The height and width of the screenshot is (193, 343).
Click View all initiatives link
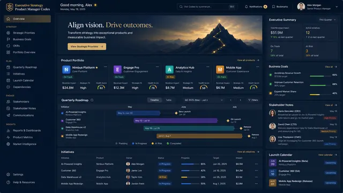(248, 152)
